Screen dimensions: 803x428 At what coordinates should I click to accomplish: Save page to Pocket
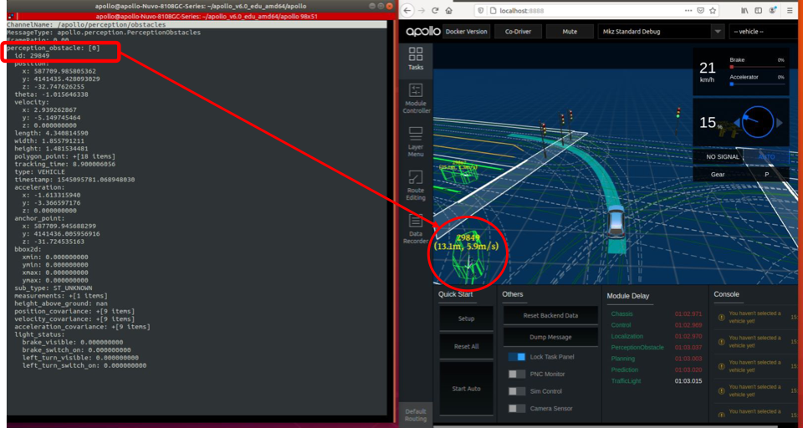pyautogui.click(x=701, y=10)
